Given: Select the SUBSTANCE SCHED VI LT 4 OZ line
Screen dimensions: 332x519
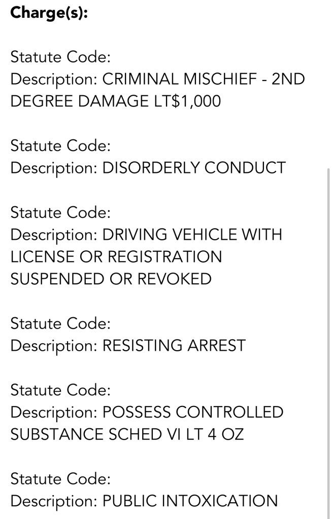Looking at the screenshot, I should point(127,434).
